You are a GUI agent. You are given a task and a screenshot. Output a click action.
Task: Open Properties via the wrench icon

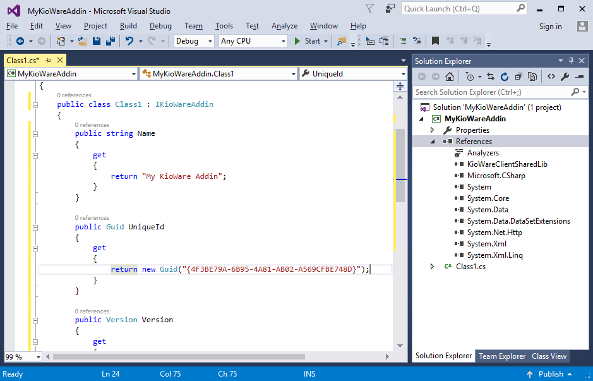pyautogui.click(x=565, y=77)
